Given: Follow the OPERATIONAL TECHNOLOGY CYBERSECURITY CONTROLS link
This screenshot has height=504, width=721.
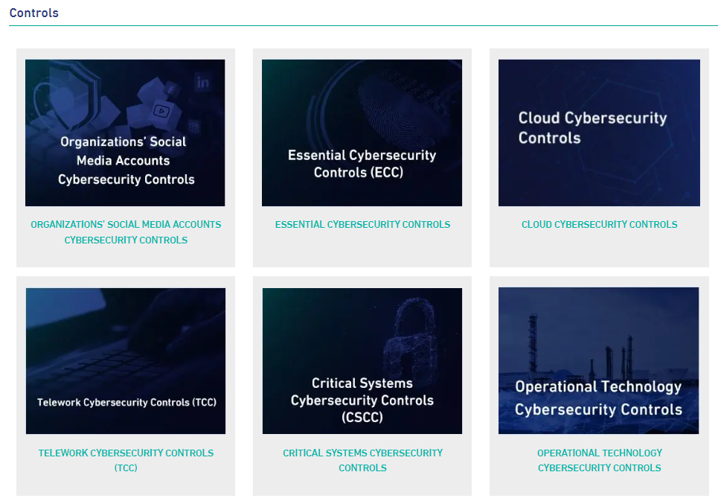Looking at the screenshot, I should click(x=599, y=460).
